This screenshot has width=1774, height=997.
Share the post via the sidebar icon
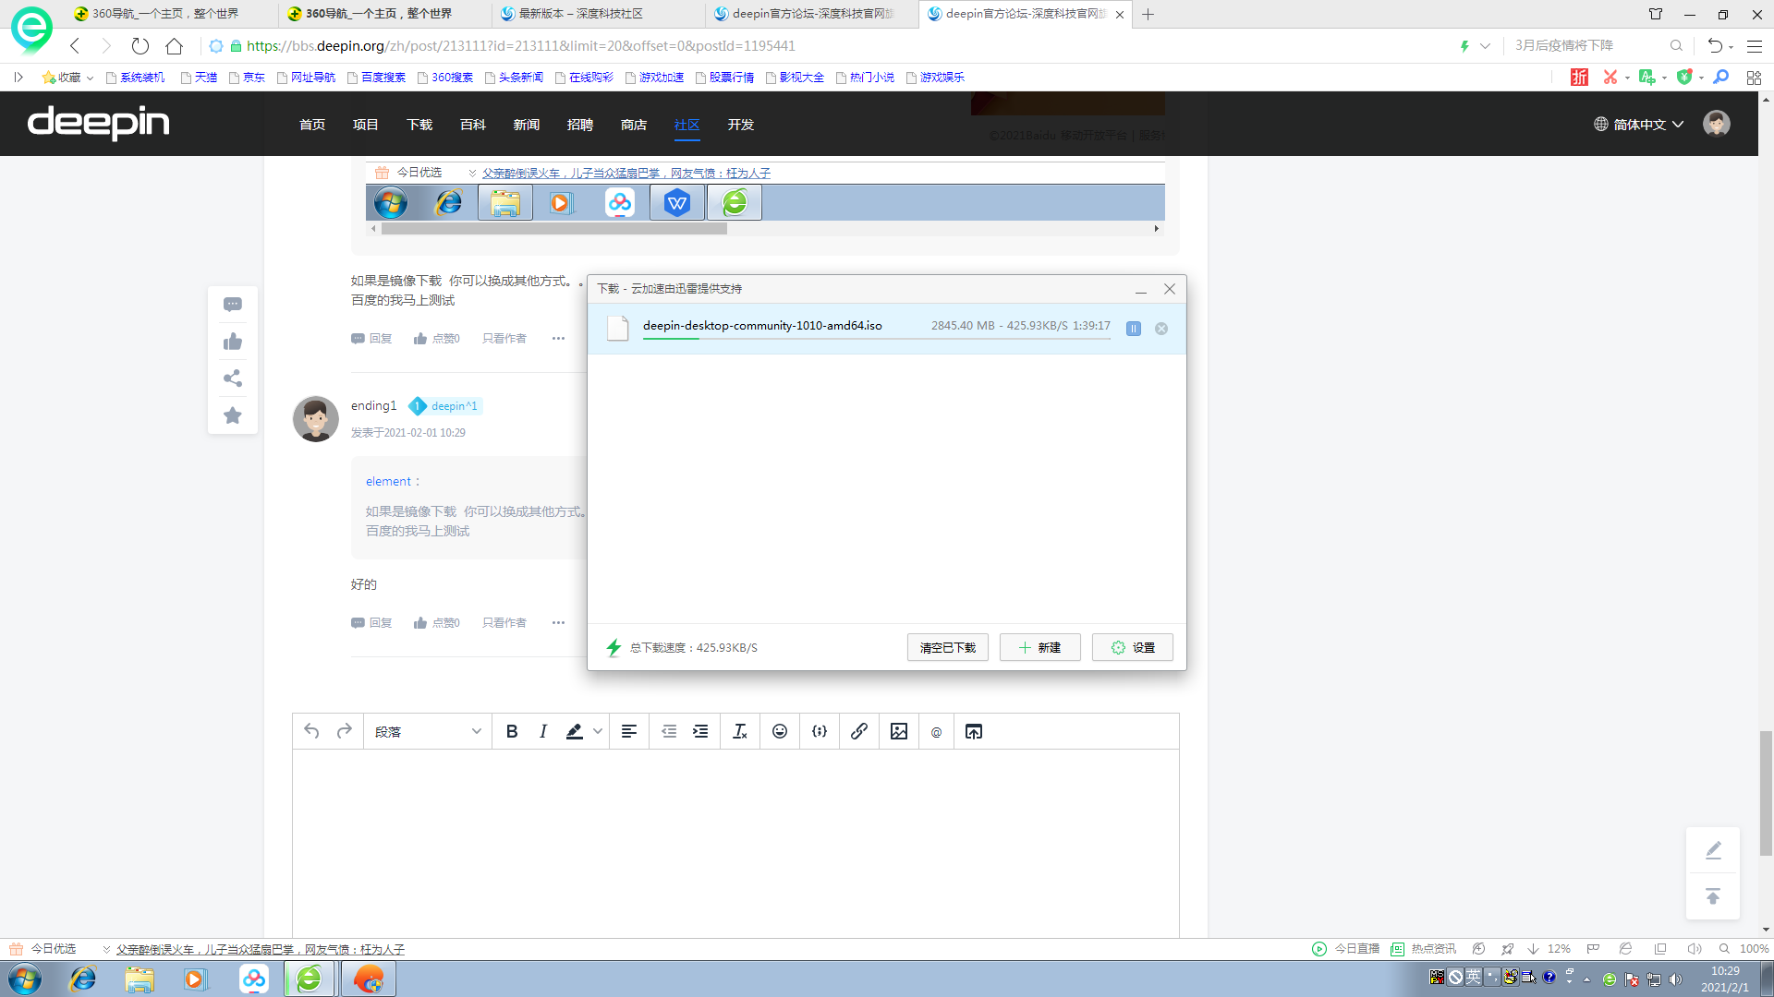(x=233, y=378)
